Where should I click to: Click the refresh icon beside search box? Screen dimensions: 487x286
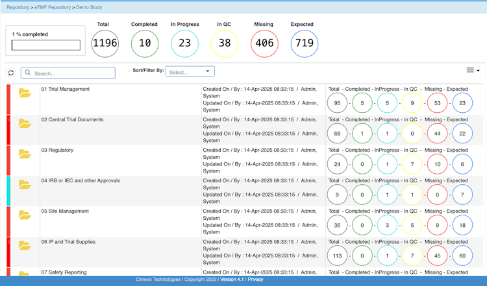click(x=11, y=73)
